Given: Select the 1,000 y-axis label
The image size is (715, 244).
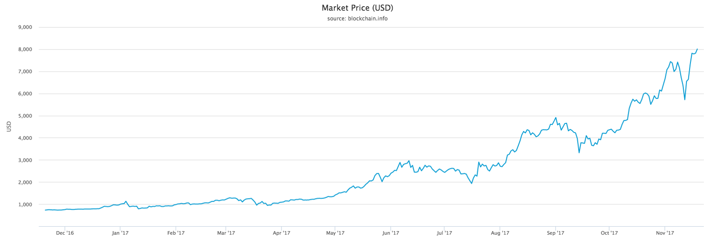Looking at the screenshot, I should pos(25,204).
